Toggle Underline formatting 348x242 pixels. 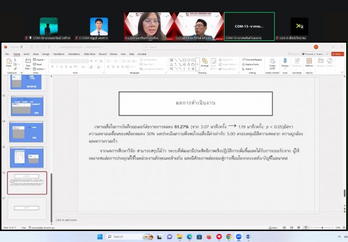[62, 67]
